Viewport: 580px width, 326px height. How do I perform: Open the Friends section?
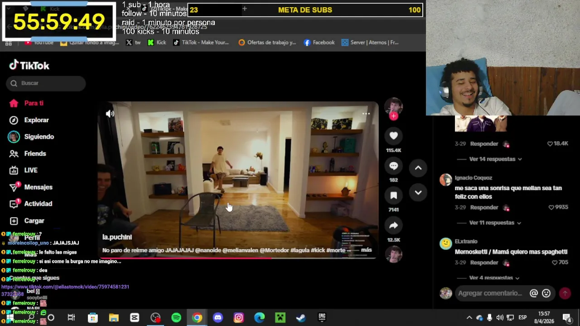point(28,153)
